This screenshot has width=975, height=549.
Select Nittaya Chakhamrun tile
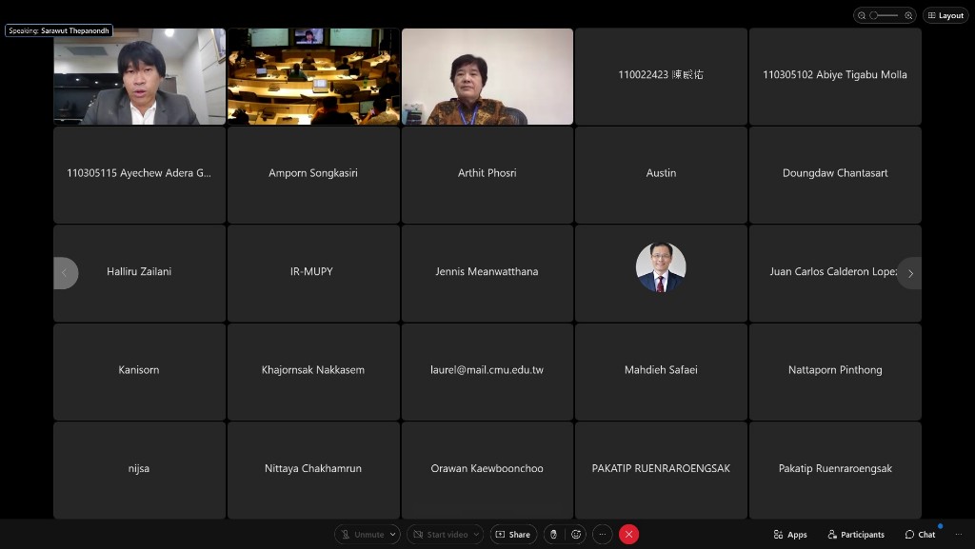point(313,470)
